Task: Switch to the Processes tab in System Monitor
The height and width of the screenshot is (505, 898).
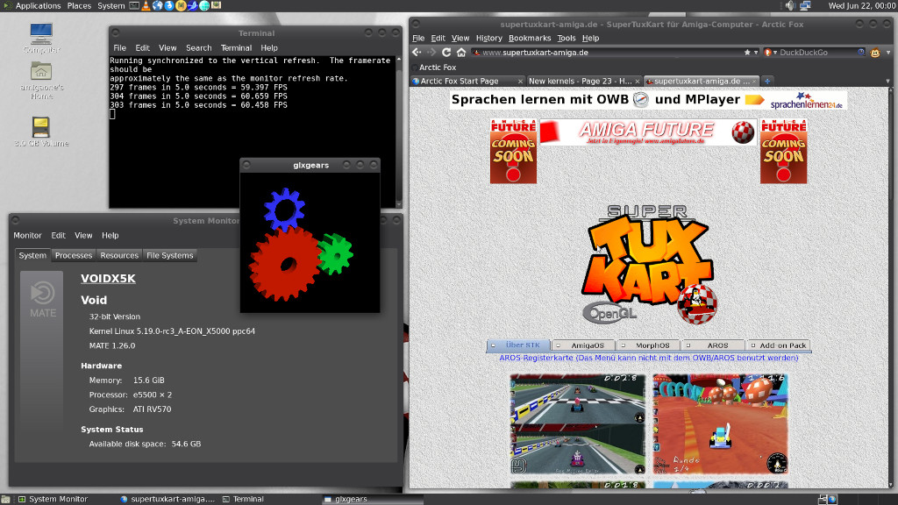Action: pyautogui.click(x=74, y=255)
